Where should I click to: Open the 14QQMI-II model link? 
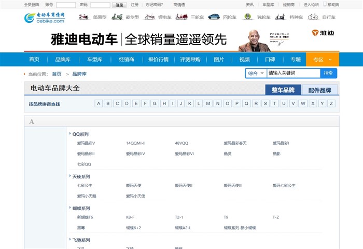coord(136,143)
